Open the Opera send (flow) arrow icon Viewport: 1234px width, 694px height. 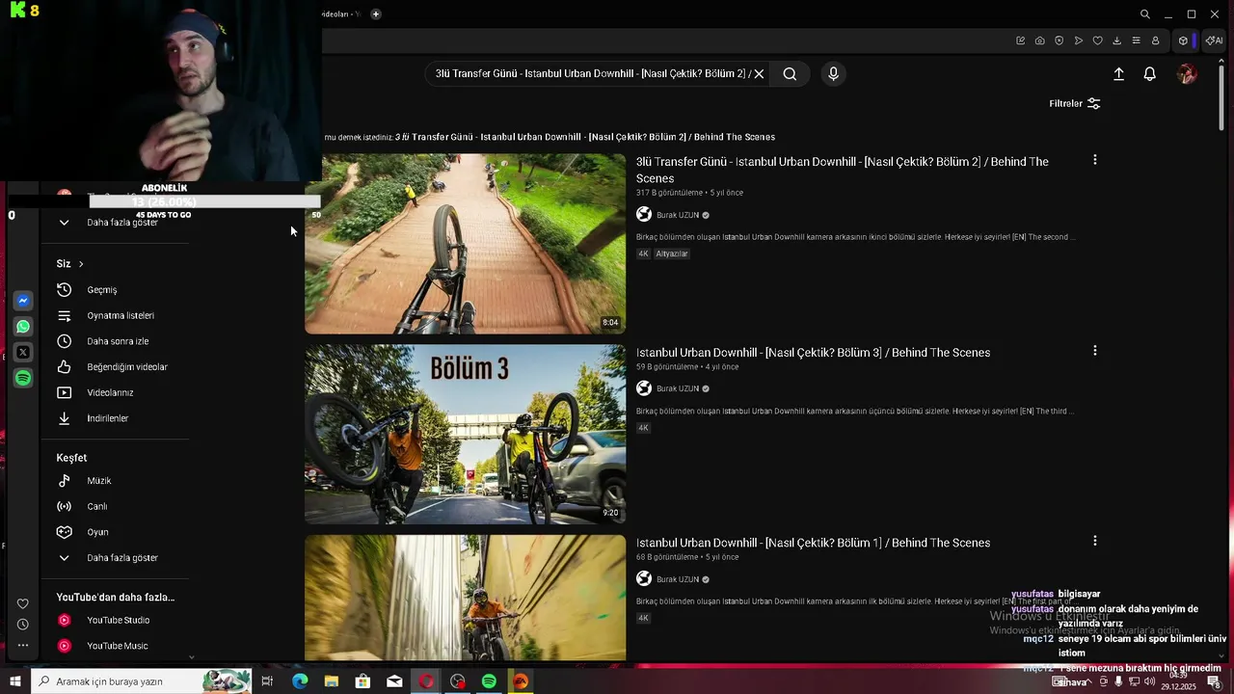coord(1078,40)
